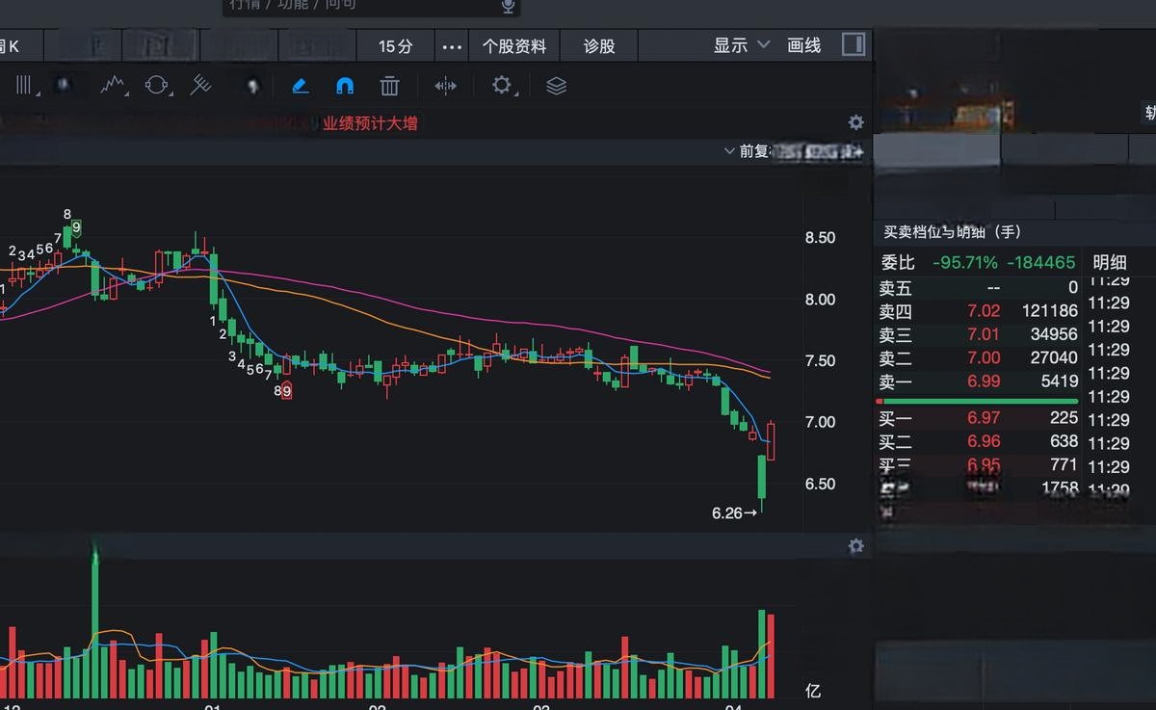The image size is (1156, 710).
Task: Click the 买二 volume 638
Action: click(1064, 441)
